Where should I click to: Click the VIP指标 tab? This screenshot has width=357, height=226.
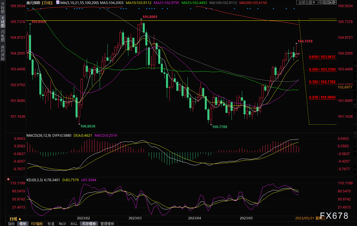[x=37, y=224]
